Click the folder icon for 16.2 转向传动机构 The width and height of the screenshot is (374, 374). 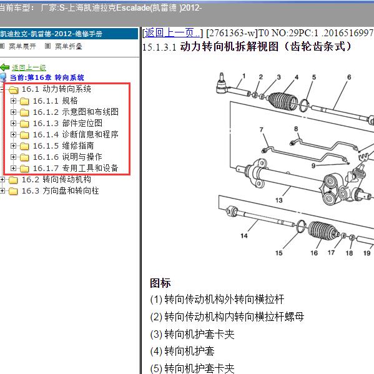13,180
